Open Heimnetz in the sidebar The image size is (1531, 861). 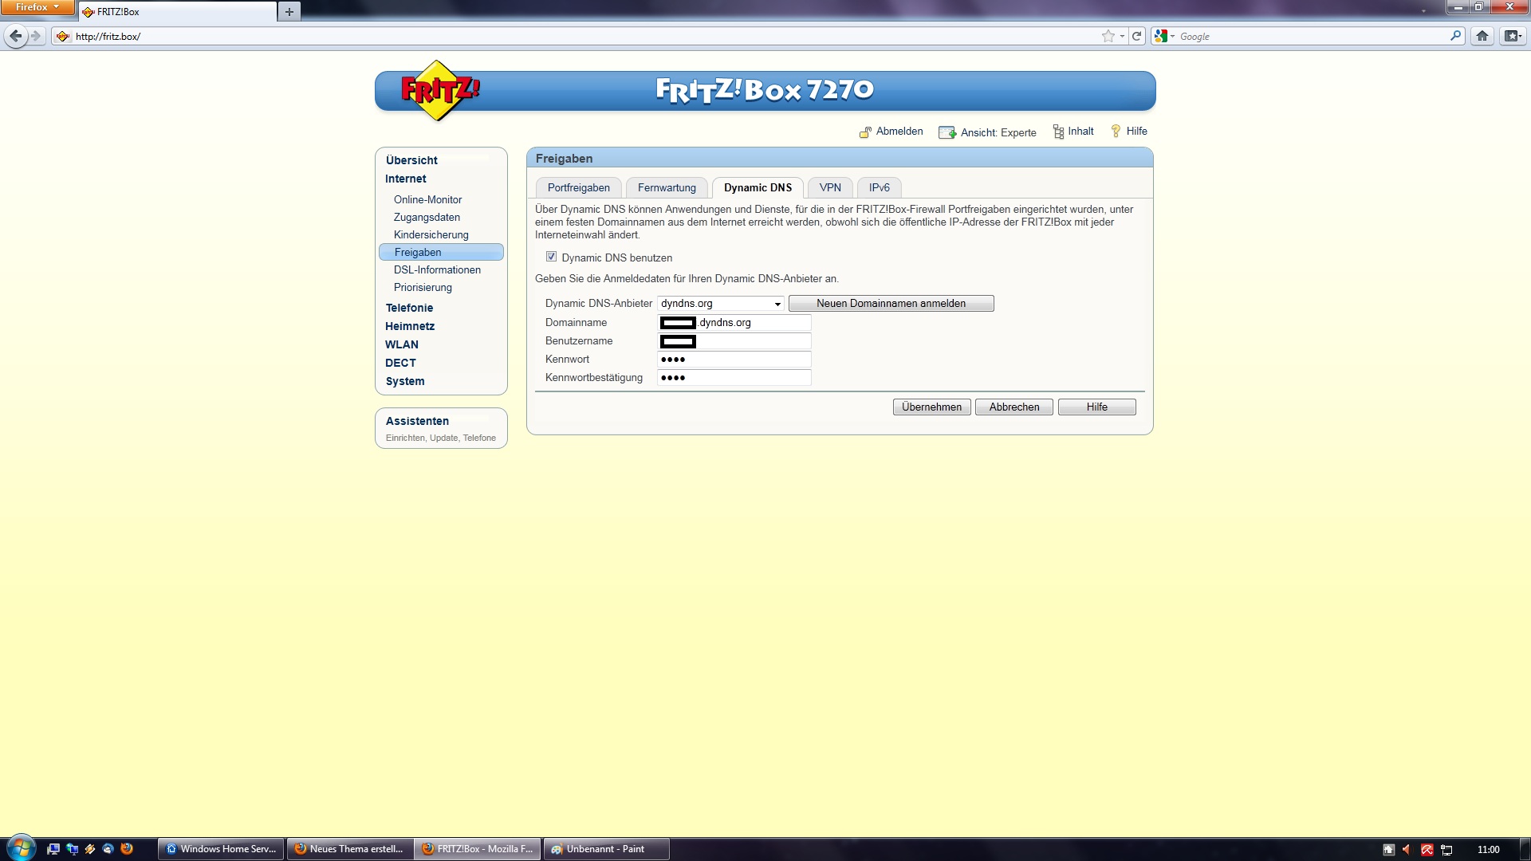(409, 326)
